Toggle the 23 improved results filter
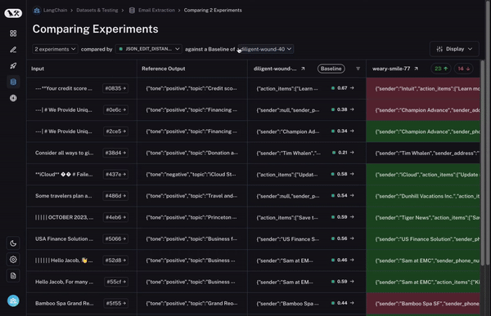This screenshot has width=491, height=316. click(x=441, y=69)
